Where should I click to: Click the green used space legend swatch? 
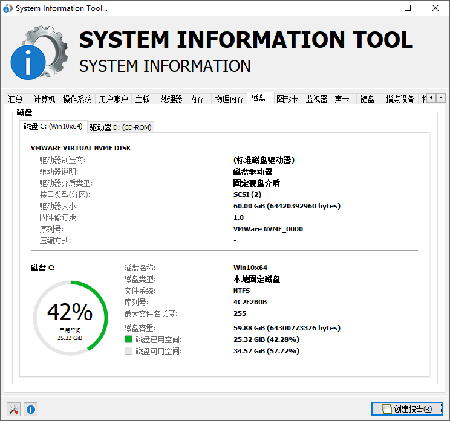pyautogui.click(x=128, y=339)
